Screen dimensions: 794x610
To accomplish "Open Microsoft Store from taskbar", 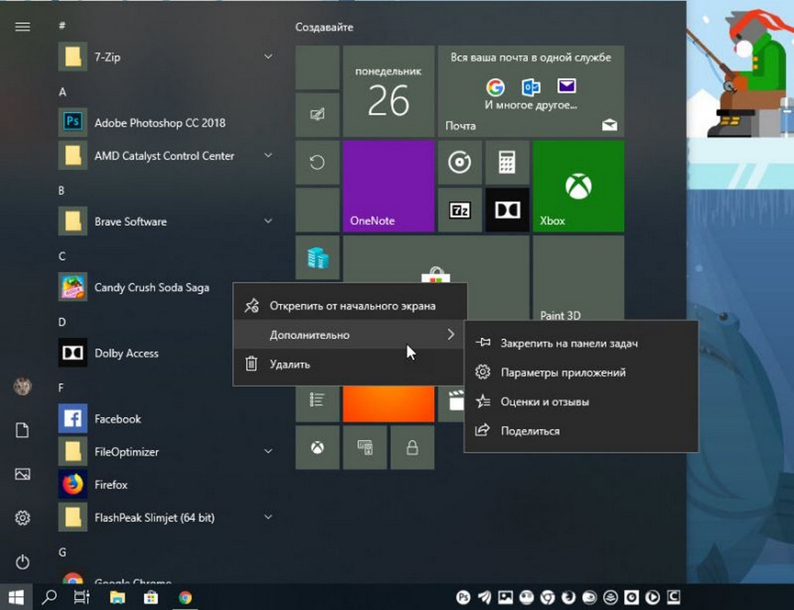I will [151, 597].
